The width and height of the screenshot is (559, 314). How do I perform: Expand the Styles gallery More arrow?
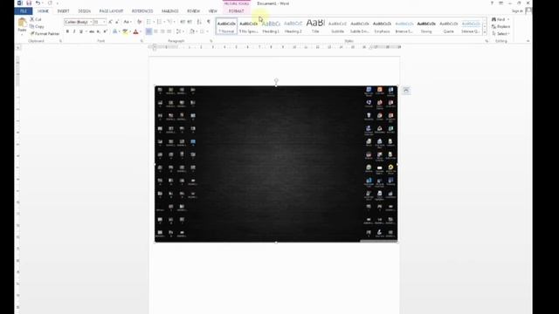click(485, 32)
